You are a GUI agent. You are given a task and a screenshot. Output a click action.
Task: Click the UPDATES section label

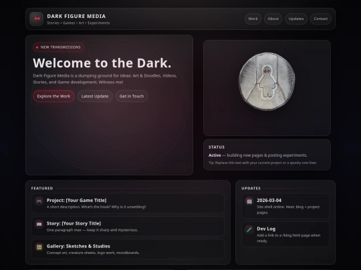click(x=251, y=188)
